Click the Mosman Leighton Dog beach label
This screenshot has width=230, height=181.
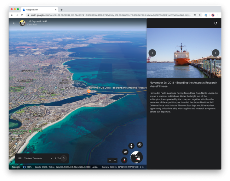(x=18, y=132)
